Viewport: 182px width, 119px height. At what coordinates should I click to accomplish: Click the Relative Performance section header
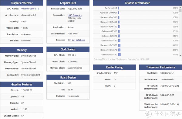[137, 3]
